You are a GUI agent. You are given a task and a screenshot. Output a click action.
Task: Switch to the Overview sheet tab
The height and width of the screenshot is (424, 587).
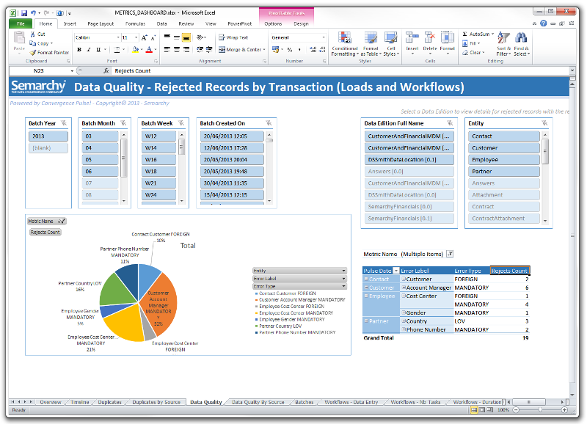click(50, 402)
